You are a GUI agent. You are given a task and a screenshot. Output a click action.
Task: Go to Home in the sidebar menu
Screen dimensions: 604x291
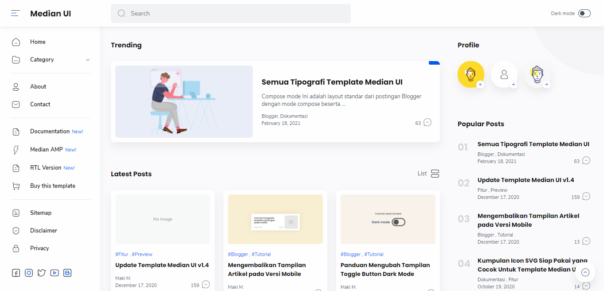[38, 42]
